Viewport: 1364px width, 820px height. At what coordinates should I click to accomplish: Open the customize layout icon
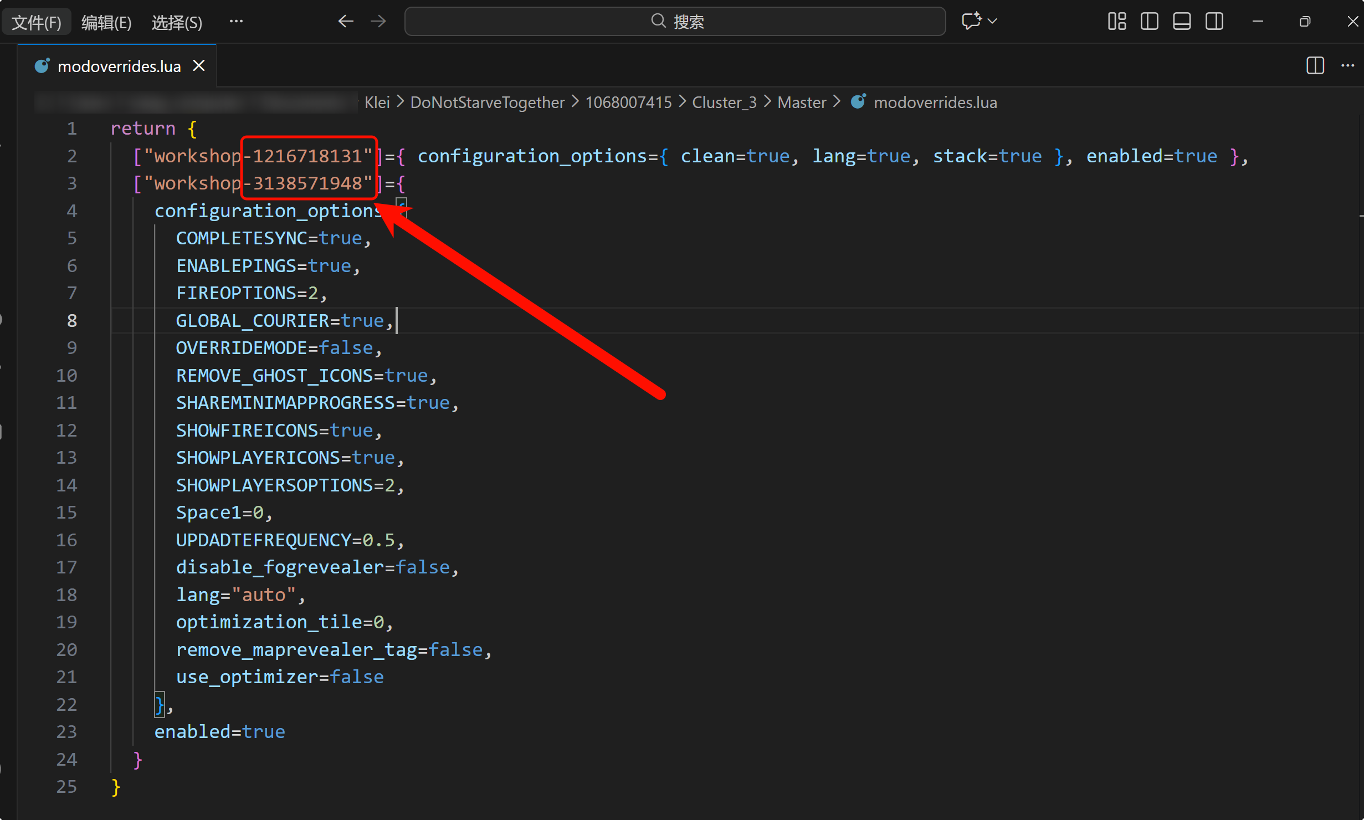(1116, 22)
